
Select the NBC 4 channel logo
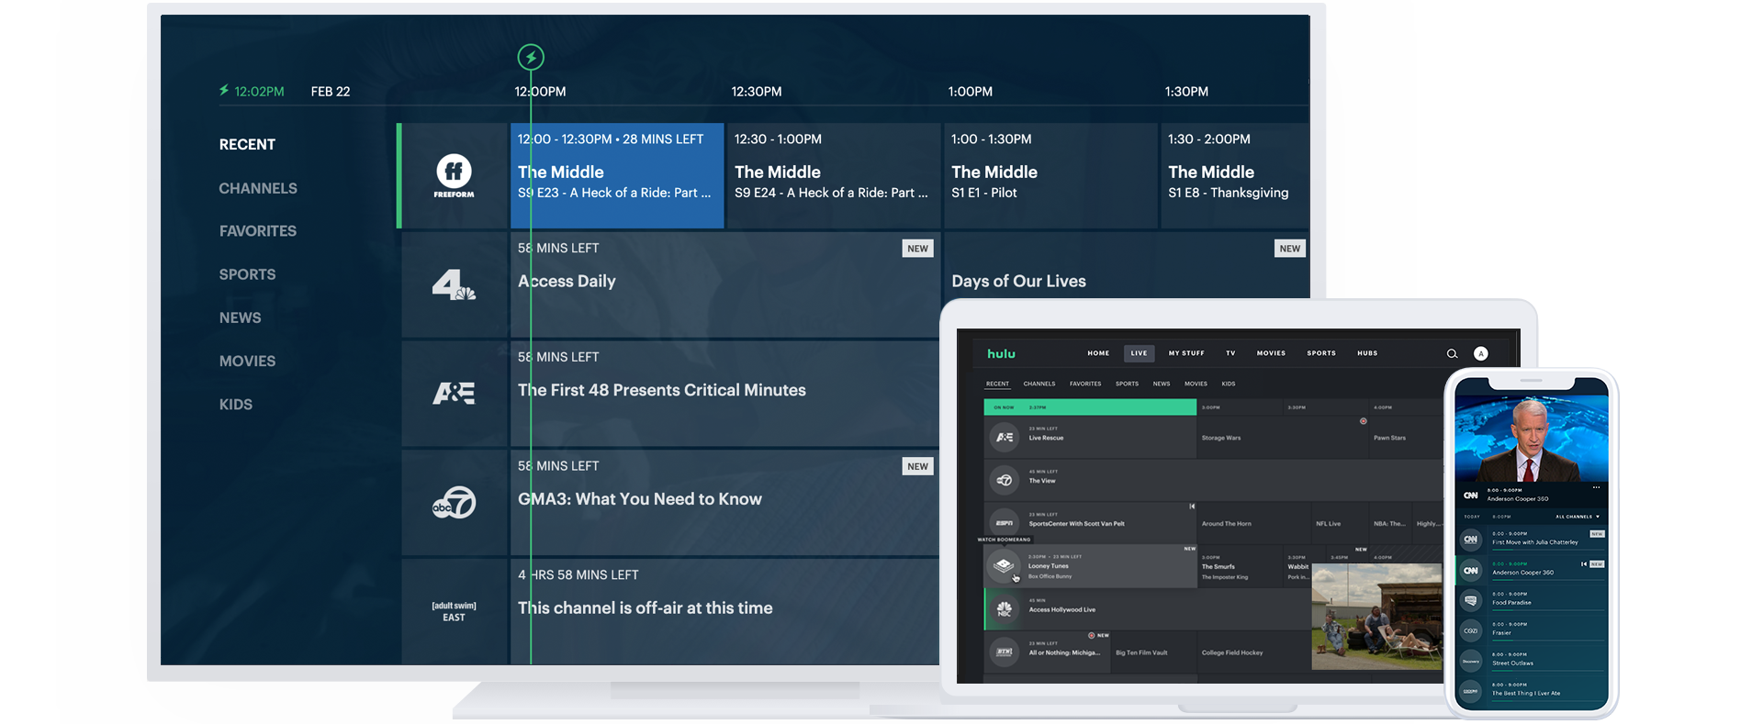pyautogui.click(x=454, y=284)
